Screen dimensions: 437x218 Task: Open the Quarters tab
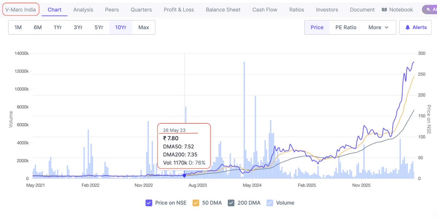point(141,10)
